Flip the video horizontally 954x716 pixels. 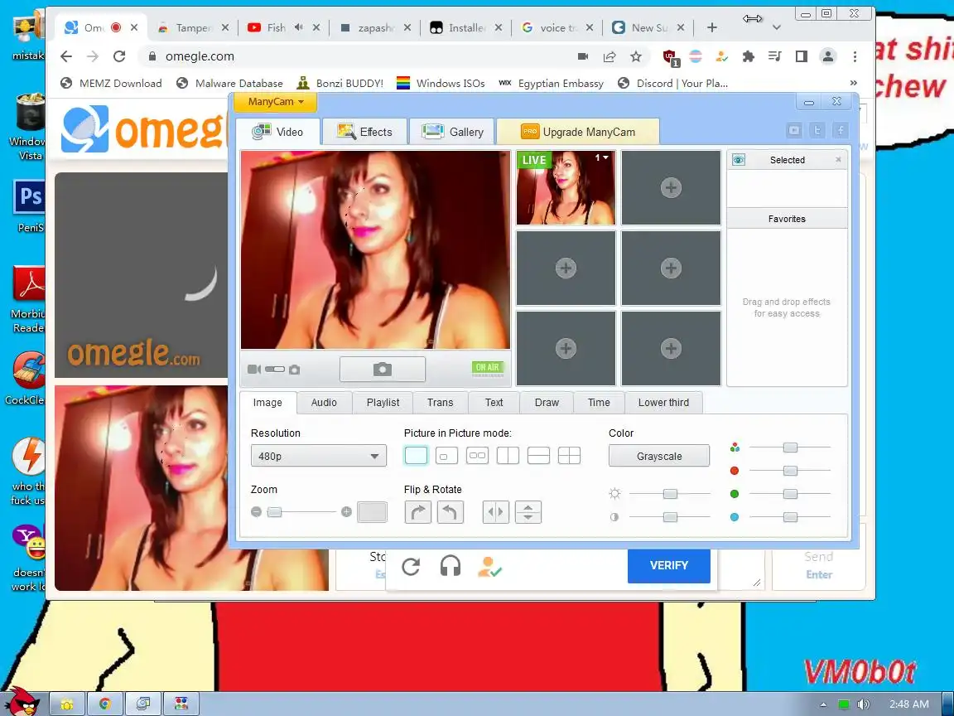[496, 512]
